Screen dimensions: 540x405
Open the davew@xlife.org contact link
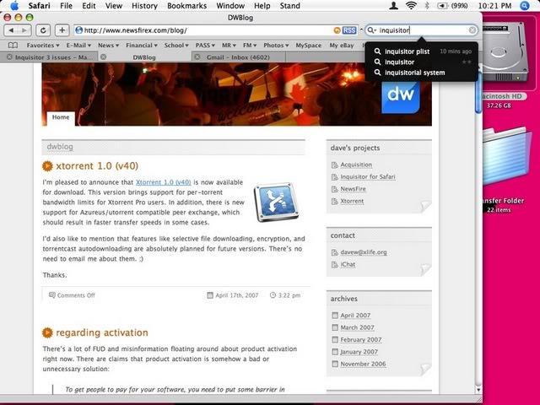tap(364, 252)
